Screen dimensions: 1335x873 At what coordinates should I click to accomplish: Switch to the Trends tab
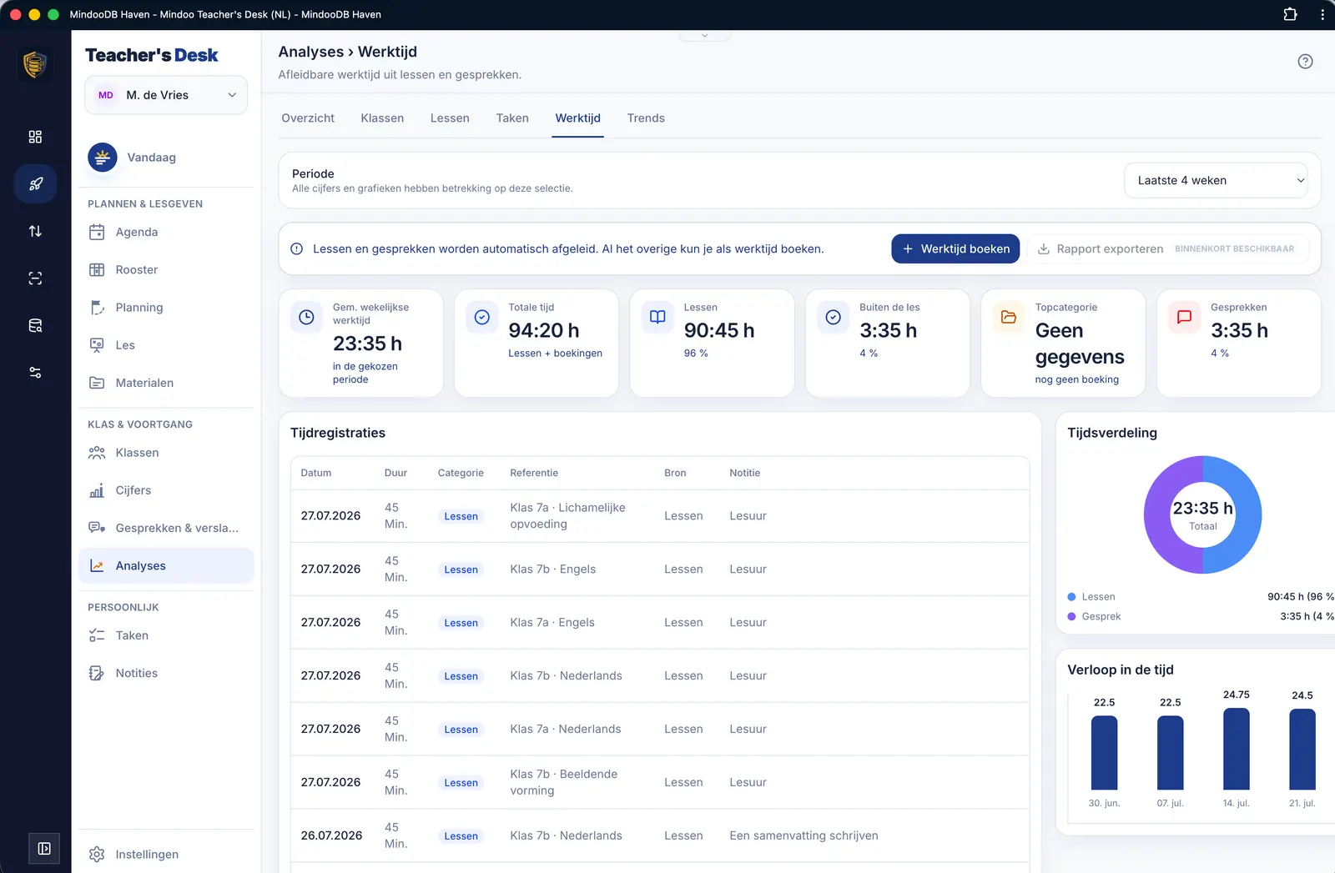tap(646, 118)
